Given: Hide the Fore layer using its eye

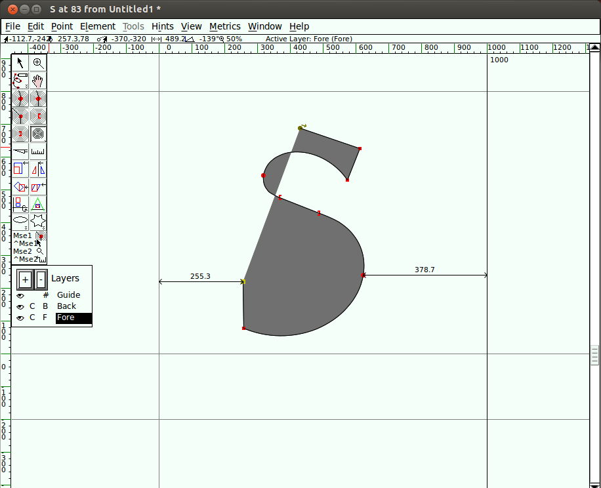Looking at the screenshot, I should click(20, 318).
